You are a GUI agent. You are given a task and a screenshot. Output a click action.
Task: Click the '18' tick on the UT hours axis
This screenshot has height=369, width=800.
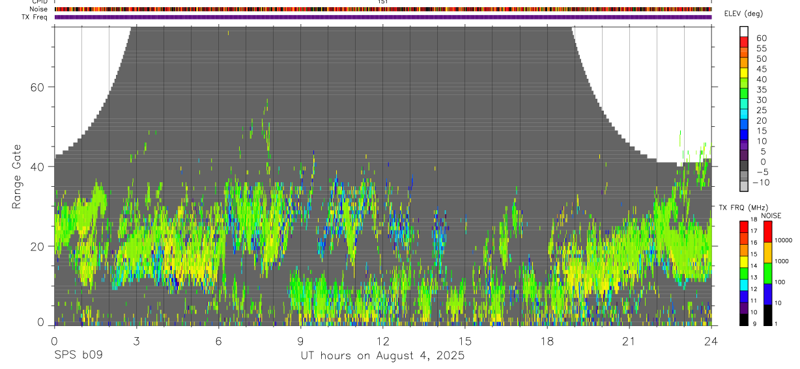coord(547,340)
